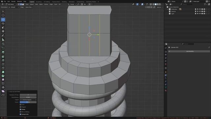This screenshot has width=211, height=119.
Task: Expand the Collection tree item
Action: click(x=168, y=9)
